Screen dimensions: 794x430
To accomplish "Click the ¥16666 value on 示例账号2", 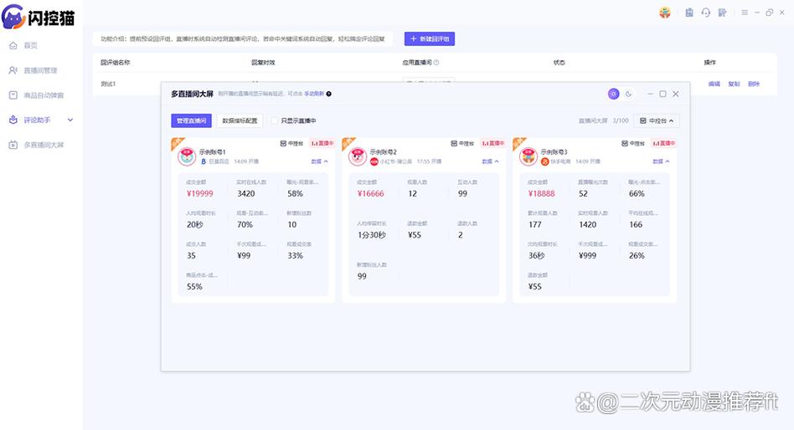I will [371, 194].
